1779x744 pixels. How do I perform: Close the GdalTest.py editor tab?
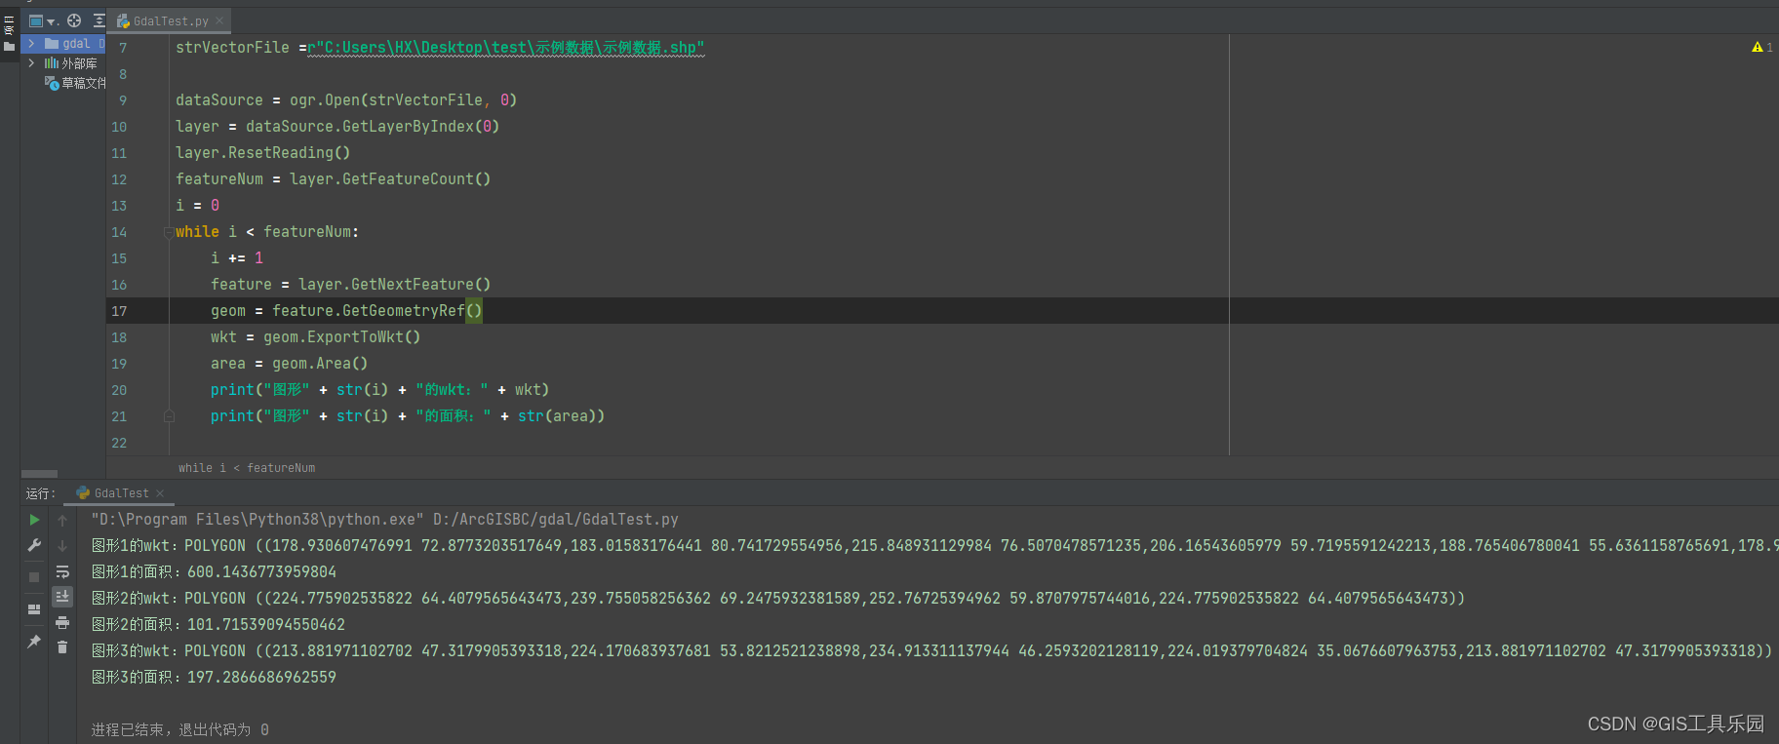click(219, 20)
